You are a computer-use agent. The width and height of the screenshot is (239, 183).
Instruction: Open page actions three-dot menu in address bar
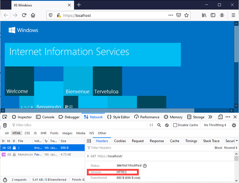(x=171, y=15)
